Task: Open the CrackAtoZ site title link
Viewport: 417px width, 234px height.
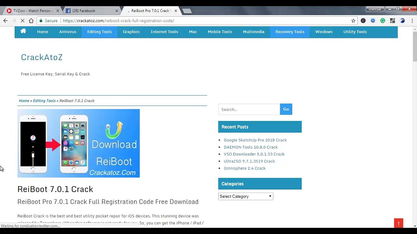Action: pyautogui.click(x=42, y=57)
